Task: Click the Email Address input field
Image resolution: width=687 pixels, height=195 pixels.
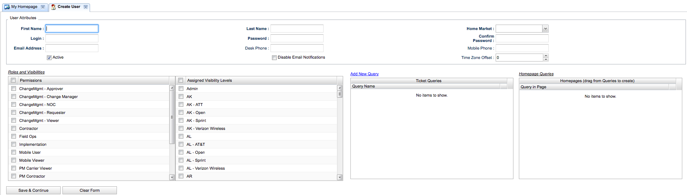Action: (72, 48)
